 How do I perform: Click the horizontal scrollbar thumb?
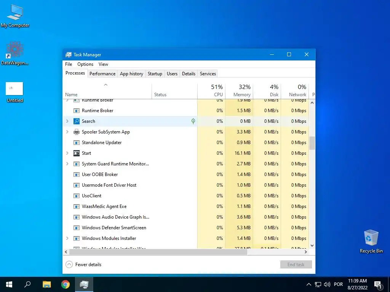pyautogui.click(x=158, y=252)
